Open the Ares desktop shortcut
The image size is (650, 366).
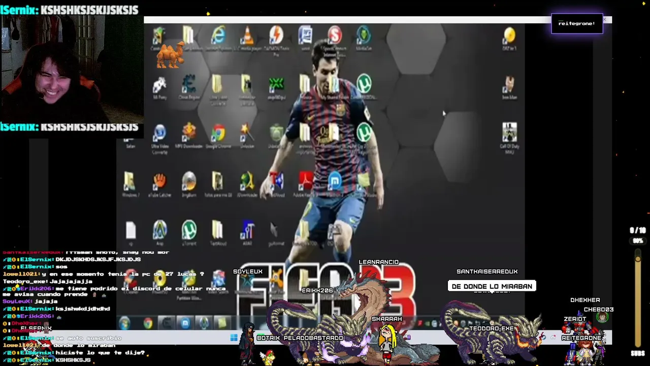tap(159, 230)
